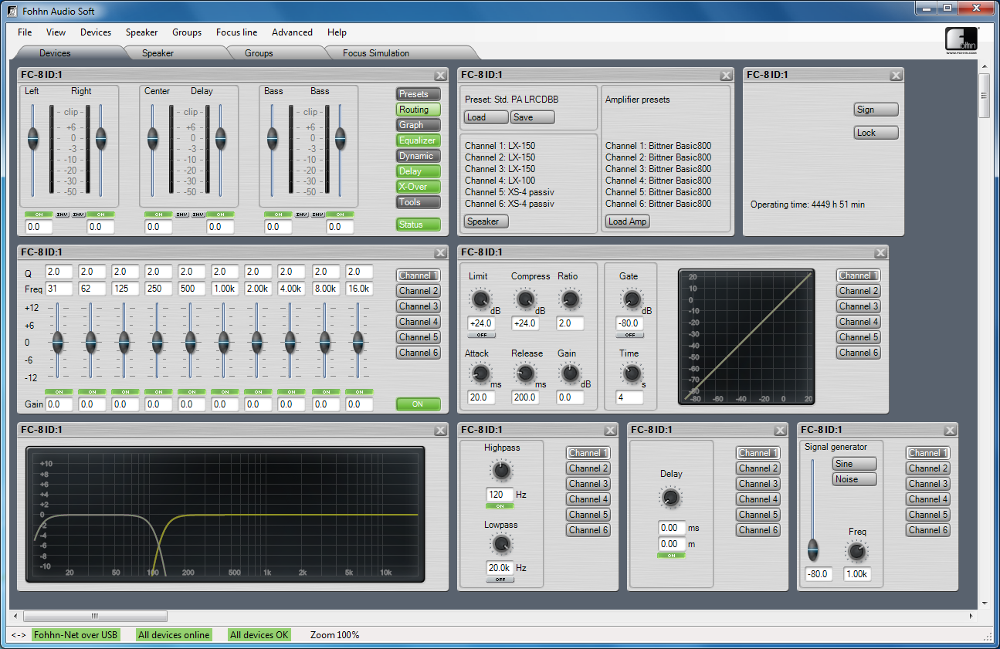Image resolution: width=1000 pixels, height=649 pixels.
Task: Click the X-Over button
Action: tap(418, 187)
